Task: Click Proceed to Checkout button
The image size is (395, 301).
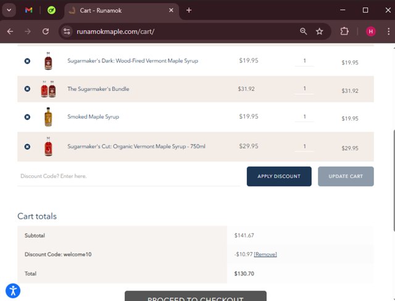Action: coord(196,297)
